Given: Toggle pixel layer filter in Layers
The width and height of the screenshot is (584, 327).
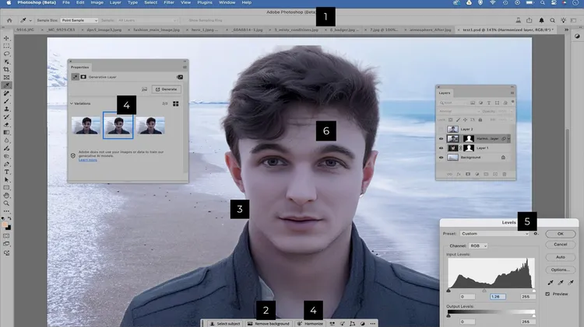Looking at the screenshot, I should (x=473, y=103).
